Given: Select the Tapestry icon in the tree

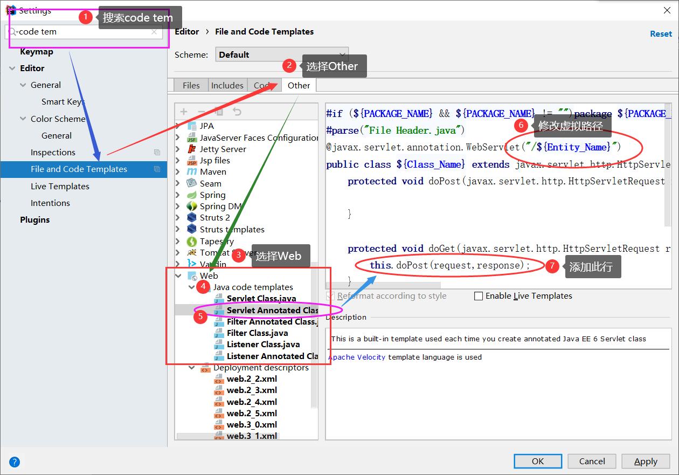Looking at the screenshot, I should click(192, 241).
